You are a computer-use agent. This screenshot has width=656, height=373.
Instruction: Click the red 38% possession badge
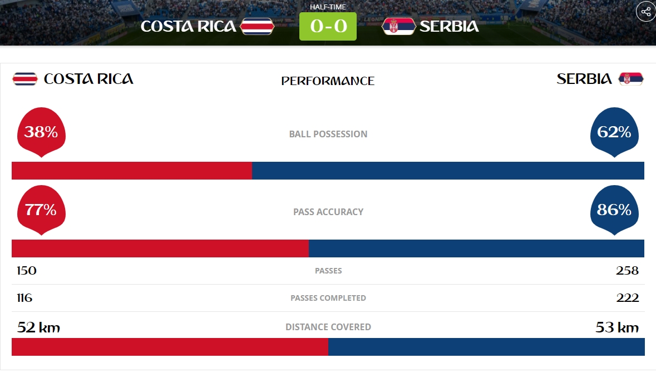click(41, 132)
